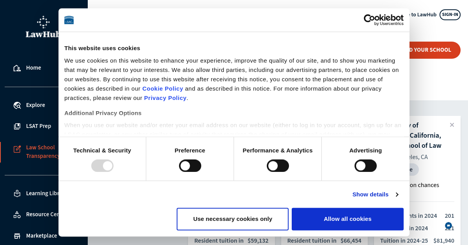
Task: Click Use necessary cookies only
Action: 232,219
